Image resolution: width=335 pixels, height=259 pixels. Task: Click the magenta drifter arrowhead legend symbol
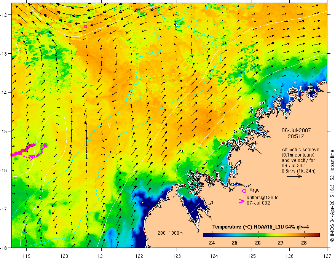click(241, 201)
